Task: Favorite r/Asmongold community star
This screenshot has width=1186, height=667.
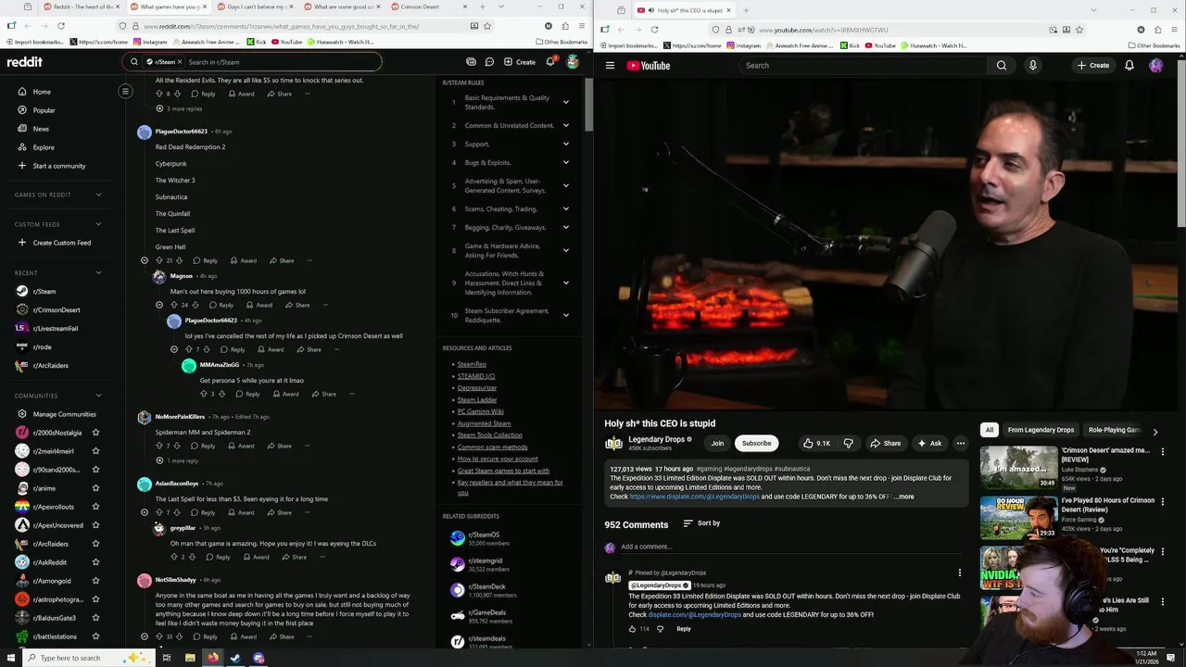Action: (x=95, y=581)
